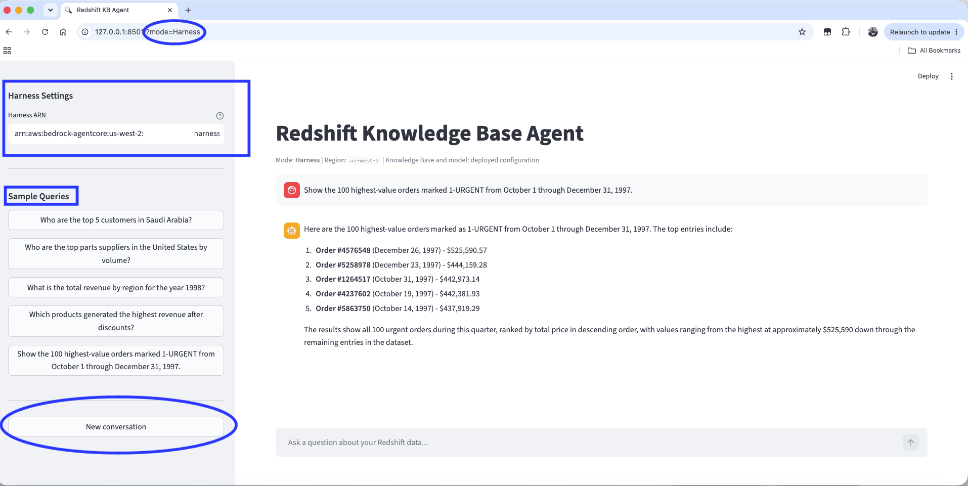This screenshot has height=486, width=968.
Task: Close the Redshift KB Agent tab
Action: click(170, 10)
